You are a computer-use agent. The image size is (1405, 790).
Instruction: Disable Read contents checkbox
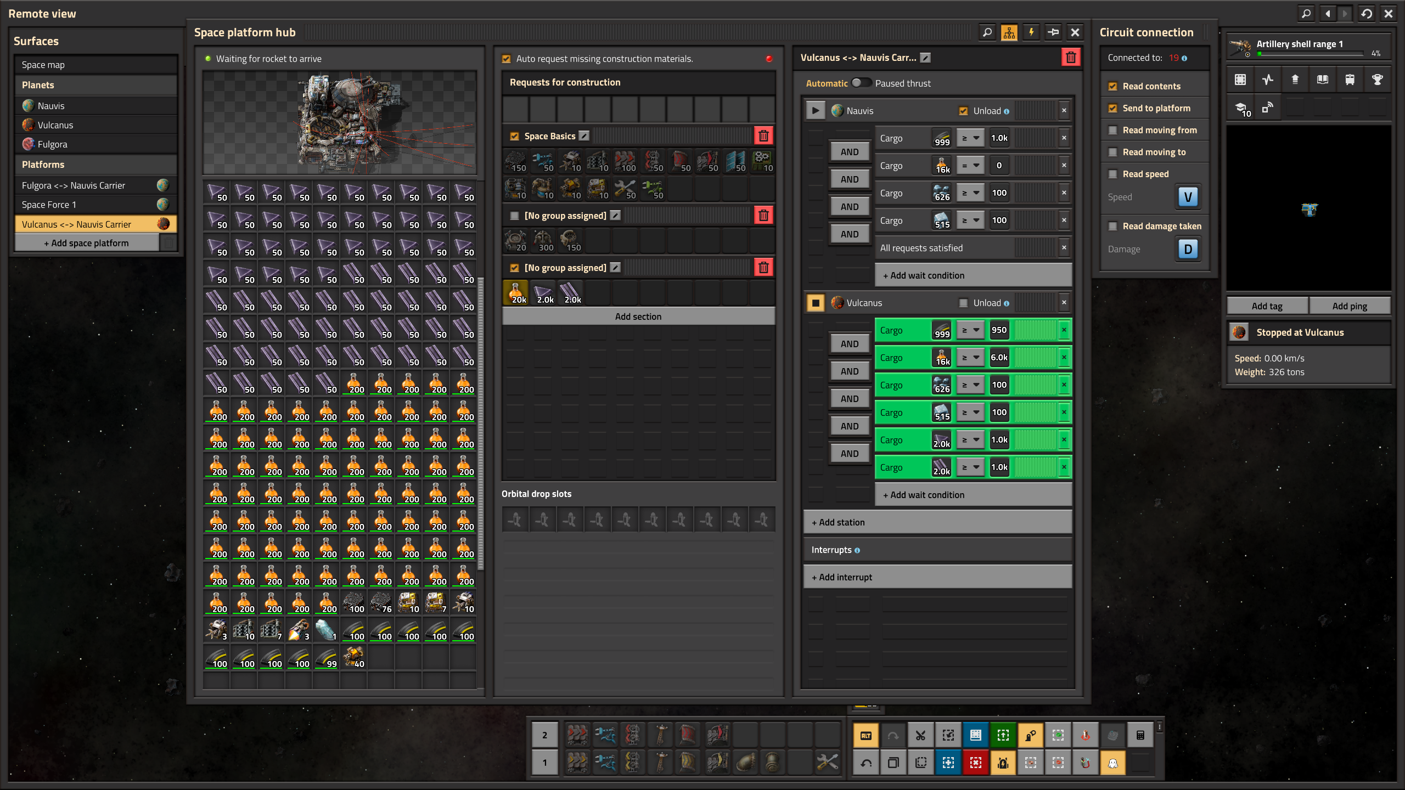[x=1113, y=86]
